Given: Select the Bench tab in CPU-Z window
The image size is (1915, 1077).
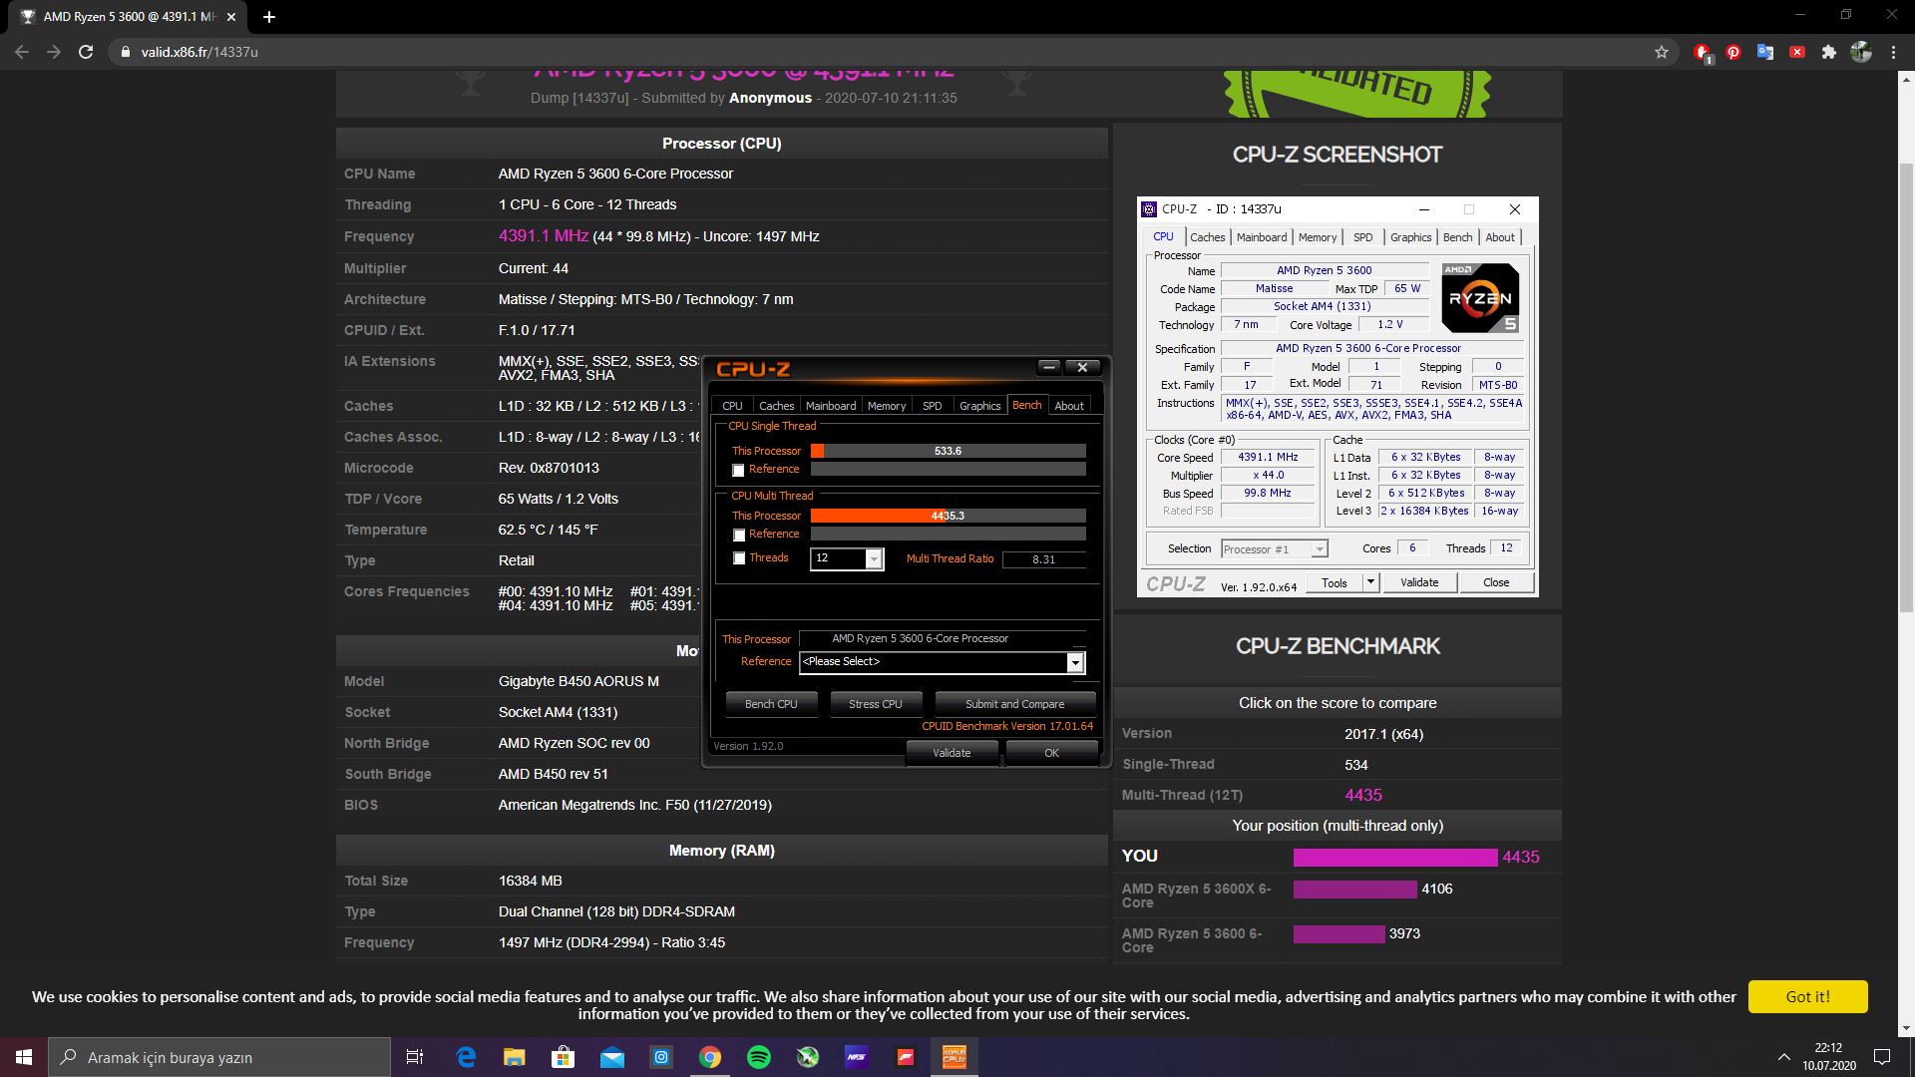Looking at the screenshot, I should click(1026, 405).
